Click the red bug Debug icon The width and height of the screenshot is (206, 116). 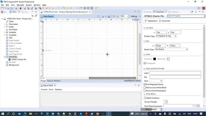[x=21, y=8]
